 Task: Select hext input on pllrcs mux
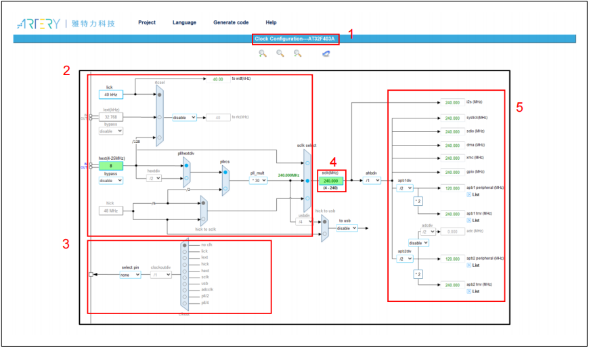click(225, 172)
